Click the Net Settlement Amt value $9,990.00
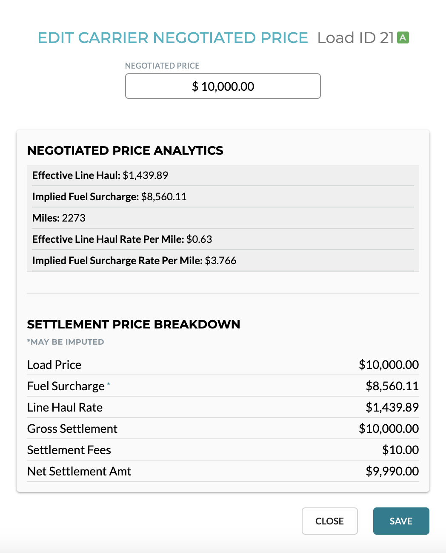 [x=392, y=471]
